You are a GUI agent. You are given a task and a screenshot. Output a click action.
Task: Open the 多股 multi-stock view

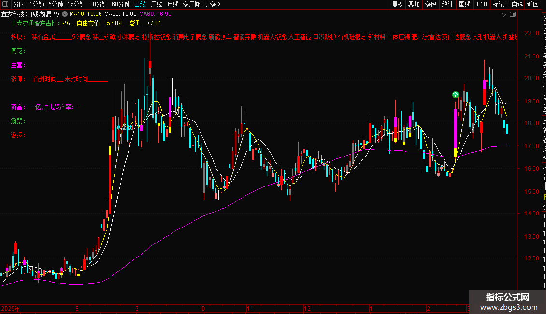point(431,4)
